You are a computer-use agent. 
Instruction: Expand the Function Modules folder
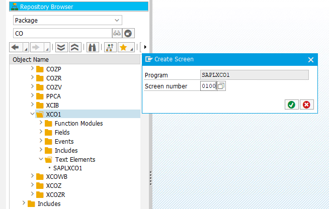(x=41, y=124)
